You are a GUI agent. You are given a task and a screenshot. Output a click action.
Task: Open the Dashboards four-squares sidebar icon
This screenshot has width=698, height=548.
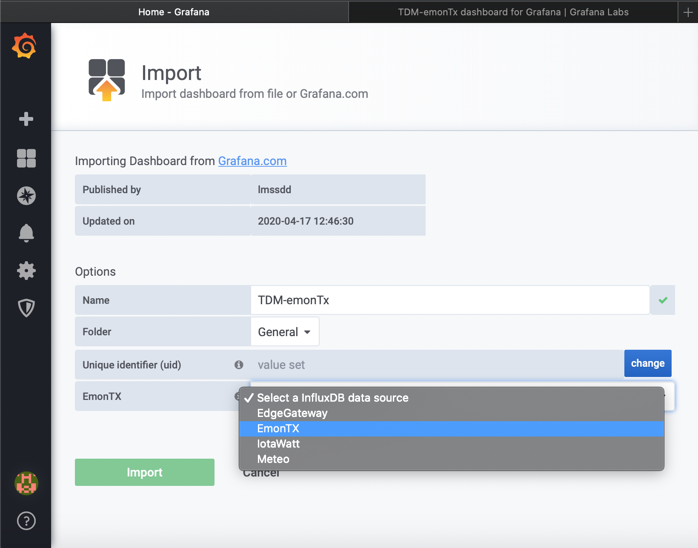point(26,158)
